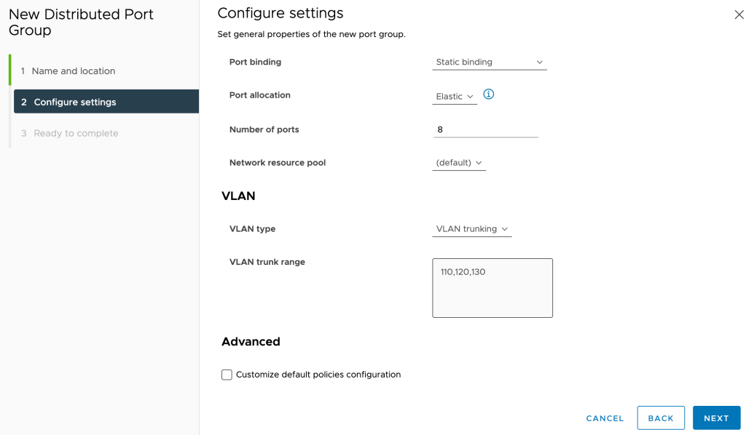746x435 pixels.
Task: Click the Port allocation info icon
Action: pyautogui.click(x=489, y=95)
